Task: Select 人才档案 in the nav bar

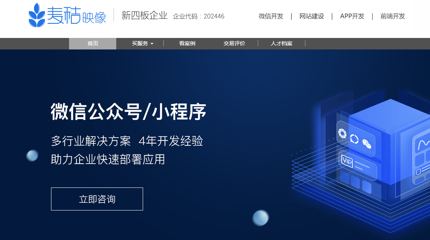Action: [x=281, y=44]
